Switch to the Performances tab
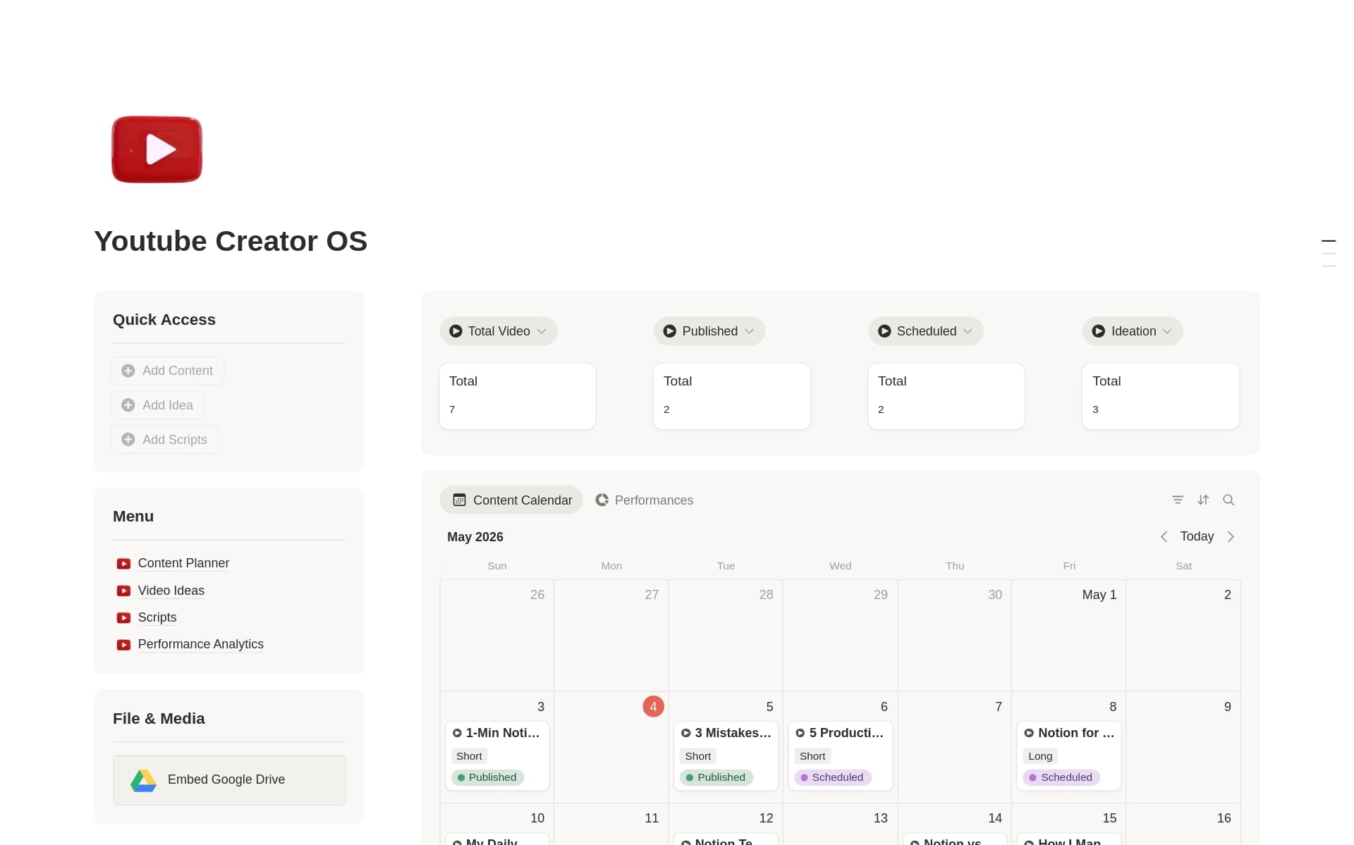Image resolution: width=1354 pixels, height=845 pixels. pyautogui.click(x=644, y=500)
